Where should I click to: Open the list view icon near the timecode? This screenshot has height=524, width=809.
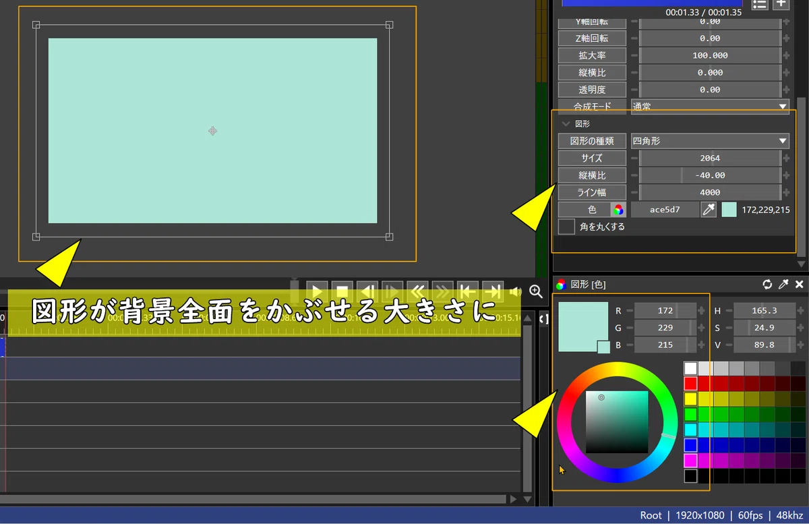click(760, 4)
